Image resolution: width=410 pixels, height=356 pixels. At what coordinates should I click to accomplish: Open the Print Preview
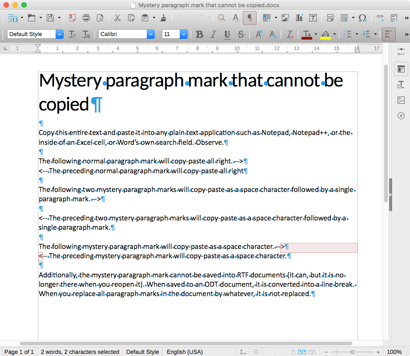[x=100, y=18]
